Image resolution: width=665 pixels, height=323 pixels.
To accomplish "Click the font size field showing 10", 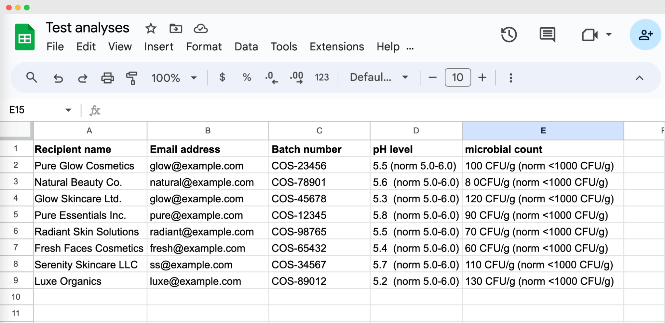I will coord(457,78).
